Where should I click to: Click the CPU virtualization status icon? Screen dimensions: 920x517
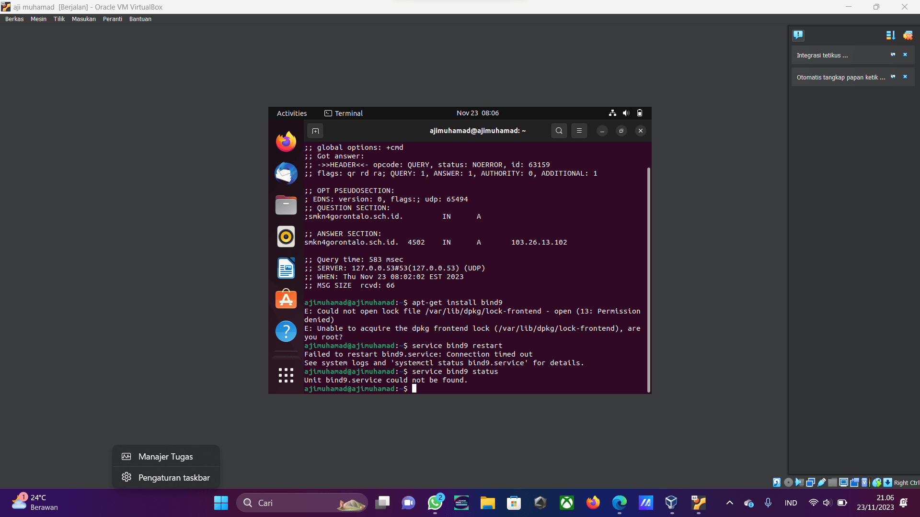(865, 483)
